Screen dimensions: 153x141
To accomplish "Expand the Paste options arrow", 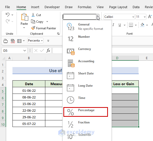I will [x=24, y=28].
